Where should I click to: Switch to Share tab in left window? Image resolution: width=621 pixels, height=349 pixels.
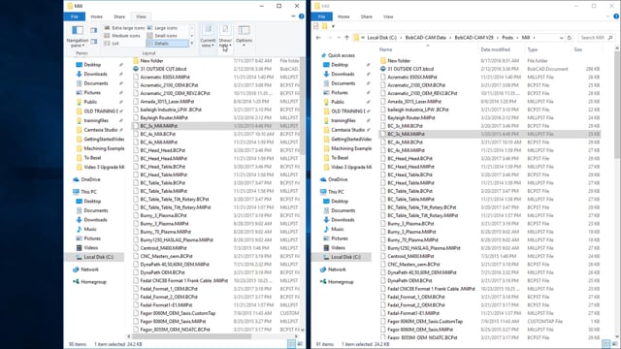pyautogui.click(x=118, y=16)
